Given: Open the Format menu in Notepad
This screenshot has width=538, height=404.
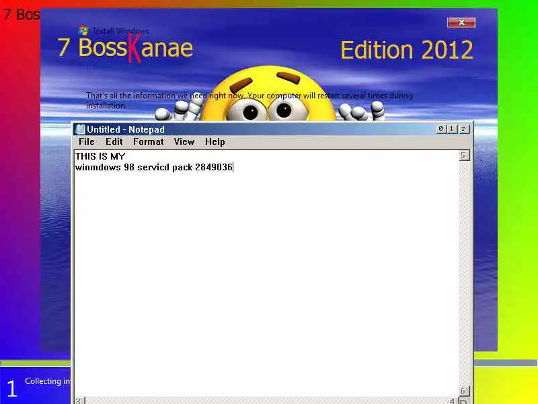Looking at the screenshot, I should coord(148,141).
